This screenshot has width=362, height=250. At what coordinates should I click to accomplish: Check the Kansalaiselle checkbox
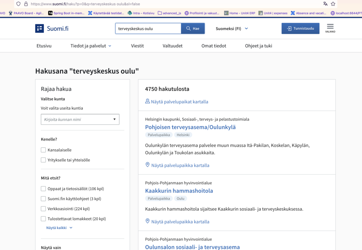pos(43,150)
